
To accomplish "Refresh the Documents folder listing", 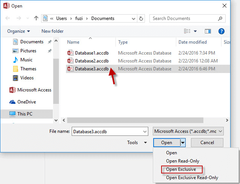I will [141, 19].
